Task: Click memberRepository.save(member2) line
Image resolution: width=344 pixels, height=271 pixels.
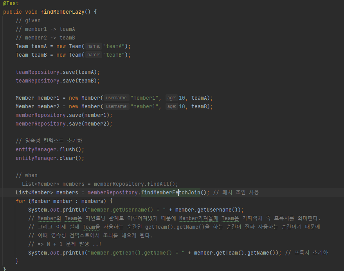Action: tap(64, 124)
